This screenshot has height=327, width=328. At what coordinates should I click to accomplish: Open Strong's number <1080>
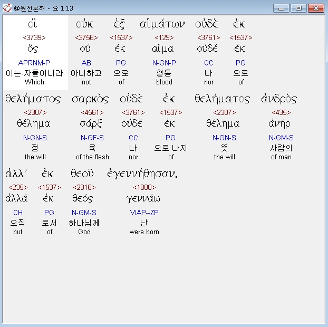(x=144, y=187)
